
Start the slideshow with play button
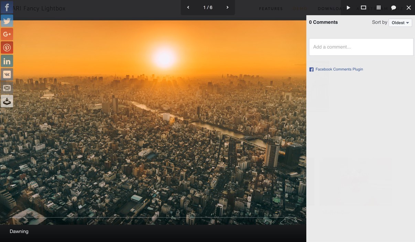tap(348, 8)
